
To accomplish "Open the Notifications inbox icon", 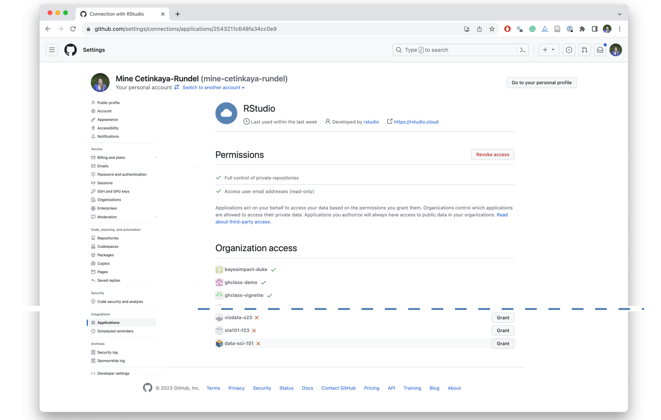I will coord(600,50).
